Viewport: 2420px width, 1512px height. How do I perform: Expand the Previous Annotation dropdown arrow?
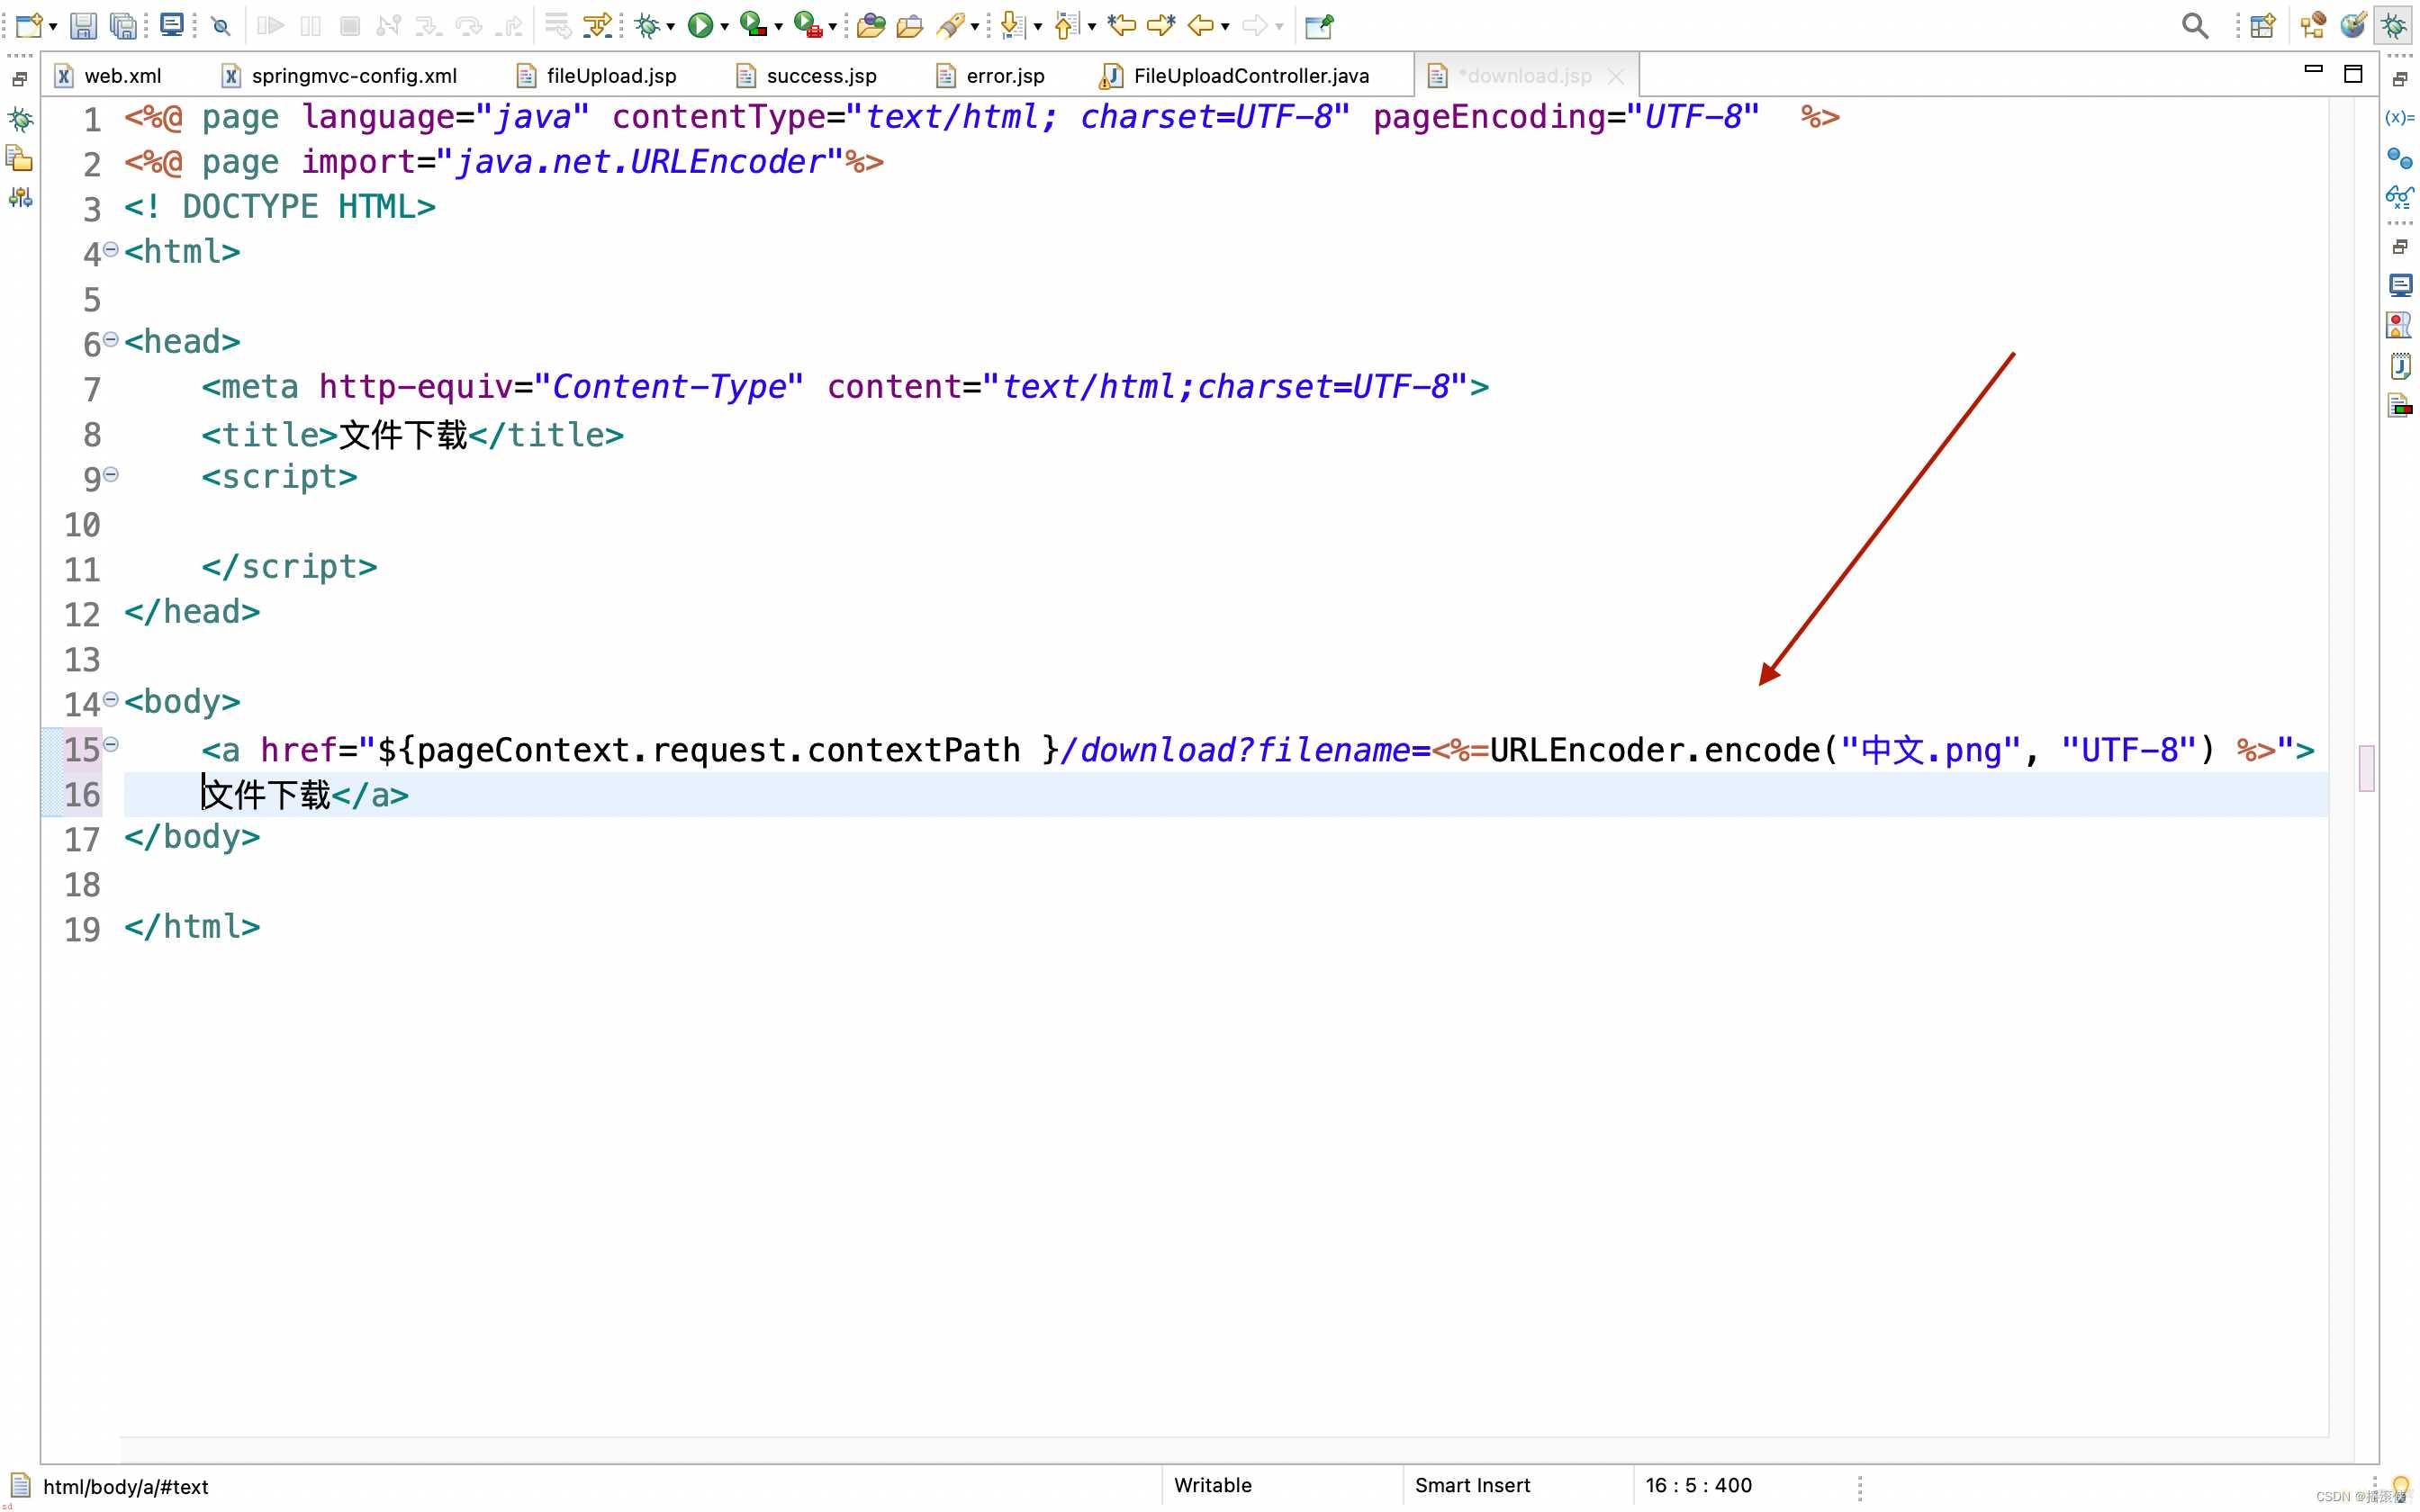(1092, 27)
